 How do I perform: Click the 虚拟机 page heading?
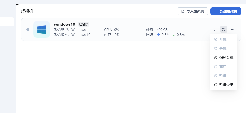click(27, 11)
